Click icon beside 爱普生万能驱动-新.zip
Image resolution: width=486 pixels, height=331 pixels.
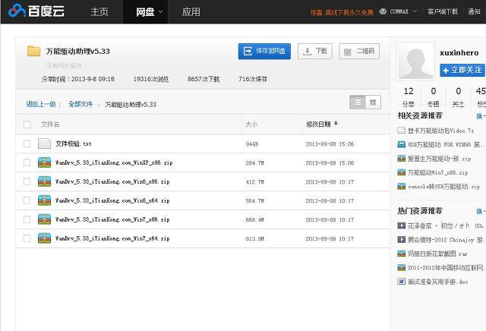click(x=402, y=159)
